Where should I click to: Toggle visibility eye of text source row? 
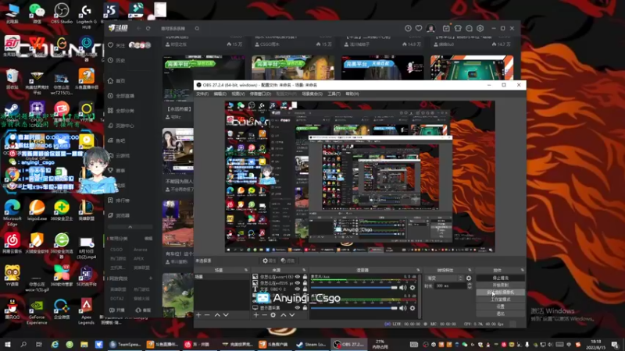298,289
